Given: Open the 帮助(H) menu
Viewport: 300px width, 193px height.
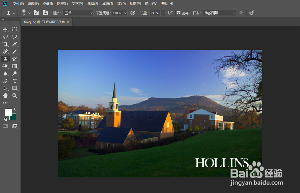Looking at the screenshot, I should tap(167, 4).
